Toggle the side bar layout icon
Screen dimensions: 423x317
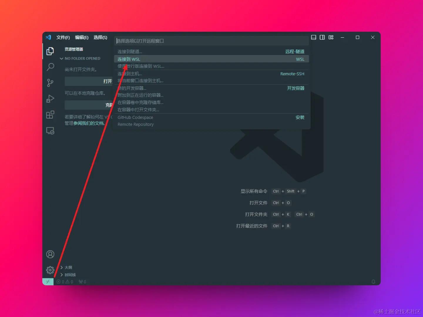point(322,37)
